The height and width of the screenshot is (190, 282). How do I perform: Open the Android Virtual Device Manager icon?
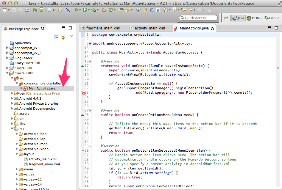[x=41, y=10]
